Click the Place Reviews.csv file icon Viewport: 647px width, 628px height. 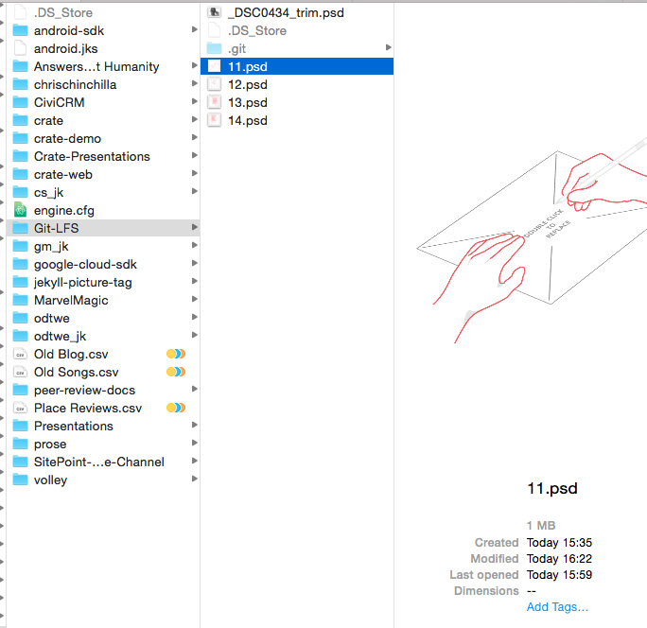(20, 408)
